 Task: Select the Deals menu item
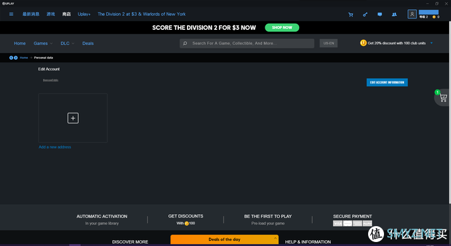(88, 44)
